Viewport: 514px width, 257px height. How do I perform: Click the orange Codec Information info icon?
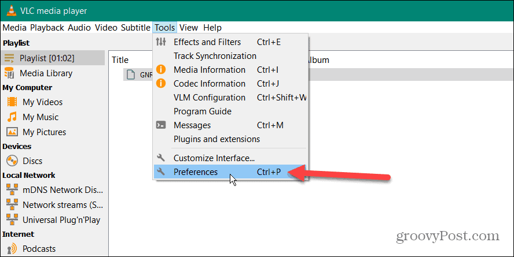tap(161, 84)
